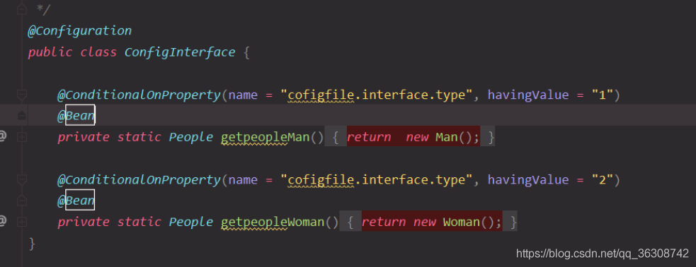Click the "cofigfile.interface.type" string with havingValue "1"
Viewport: 696px width, 267px height.
pos(376,95)
